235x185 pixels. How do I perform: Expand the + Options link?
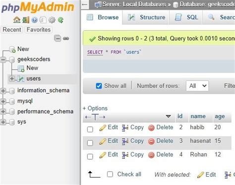click(95, 109)
